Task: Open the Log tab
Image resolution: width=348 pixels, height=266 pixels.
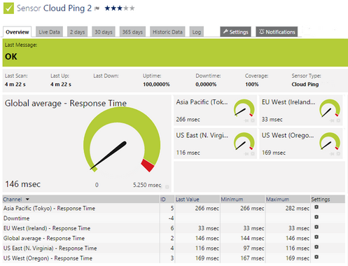Action: tap(197, 31)
